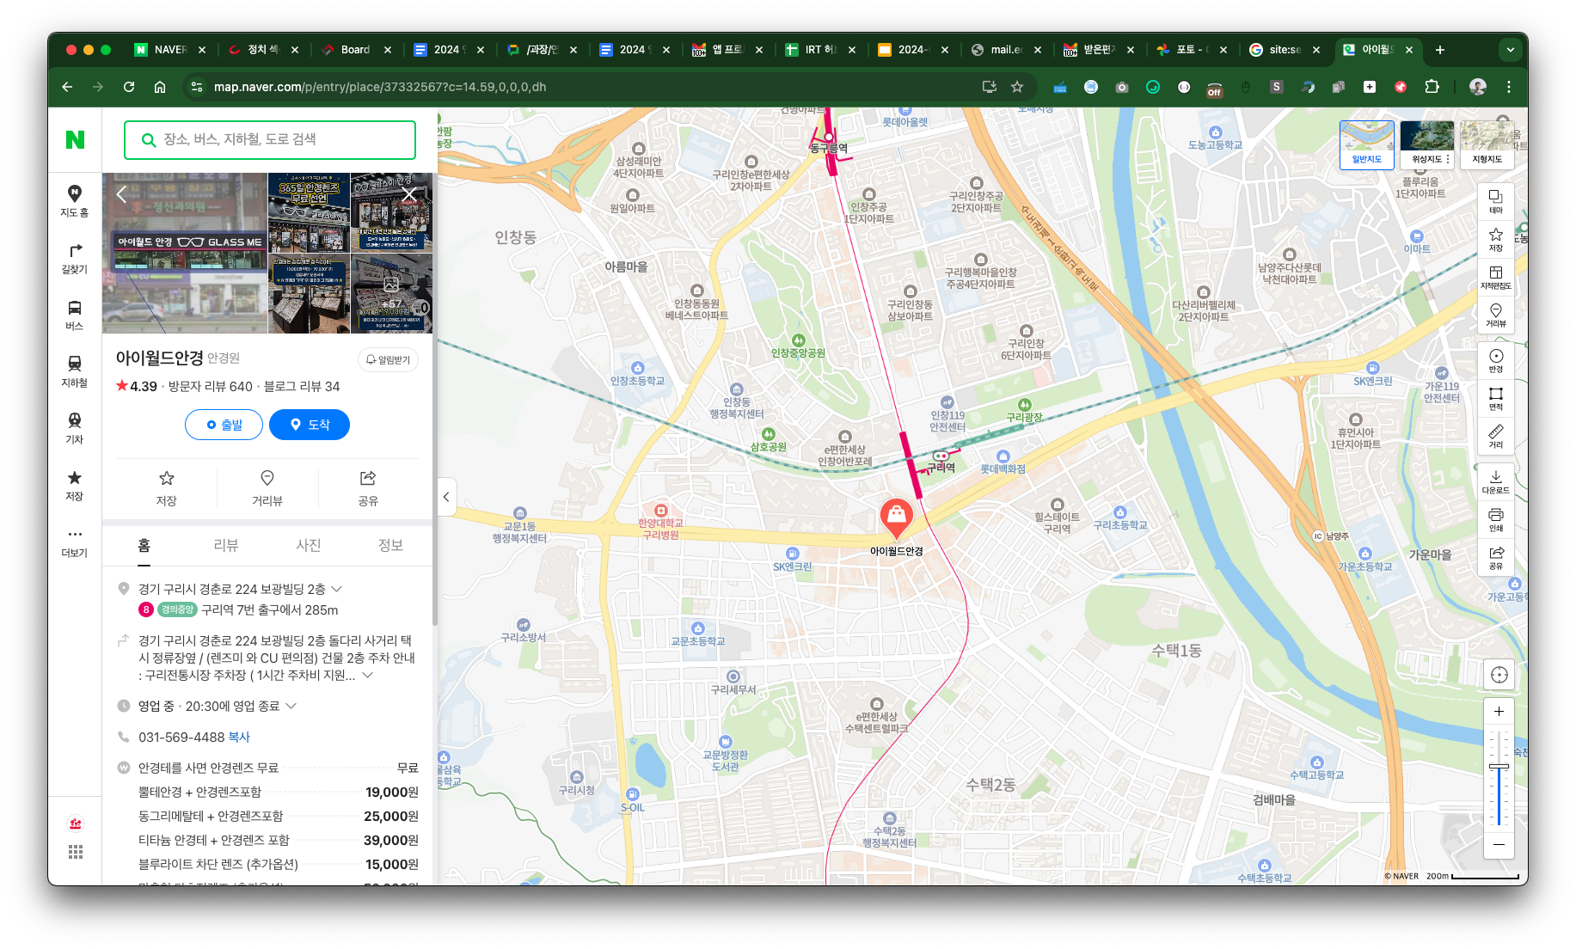Select the 버스 sidebar icon
Screen dimensions: 1576x949
pyautogui.click(x=75, y=315)
